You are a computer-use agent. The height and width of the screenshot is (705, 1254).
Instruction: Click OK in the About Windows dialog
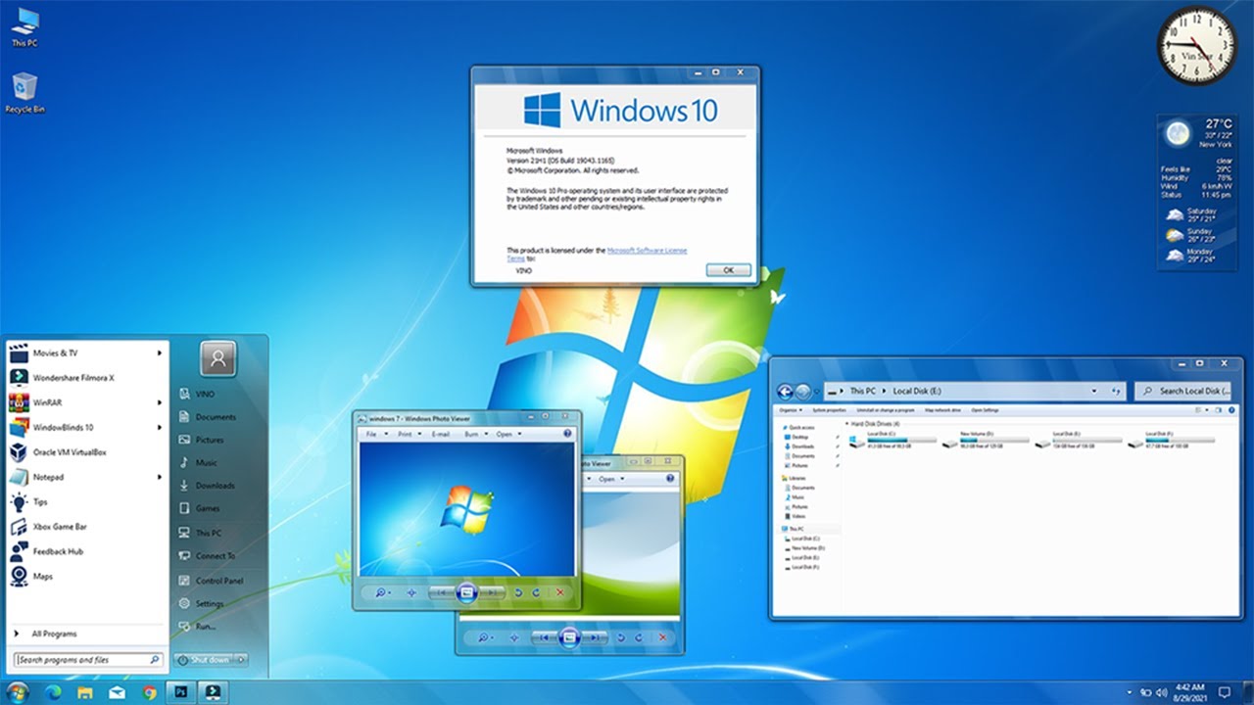coord(728,269)
